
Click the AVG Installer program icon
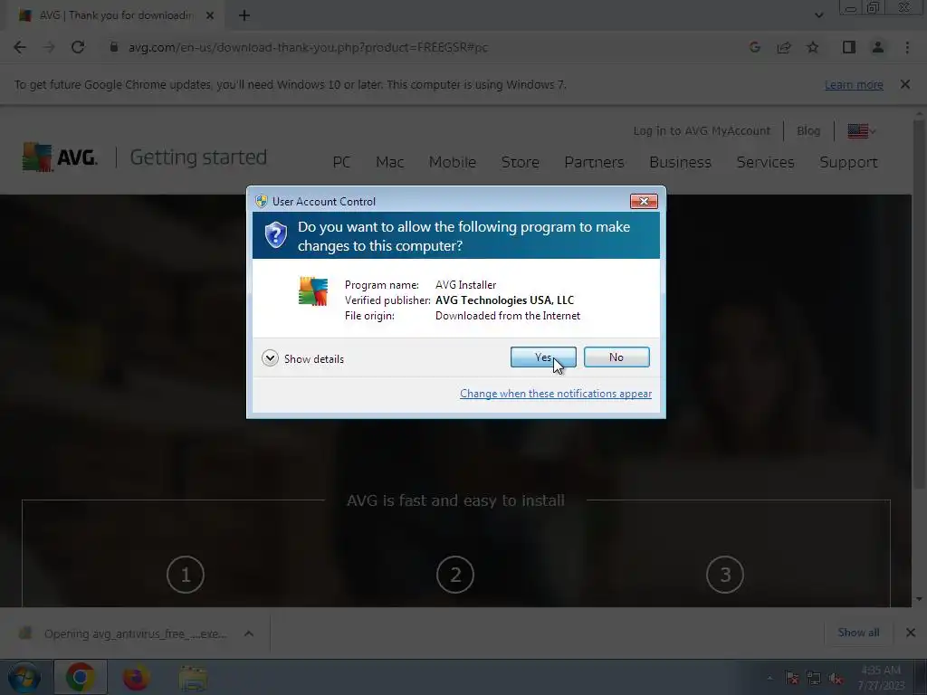[x=313, y=290]
